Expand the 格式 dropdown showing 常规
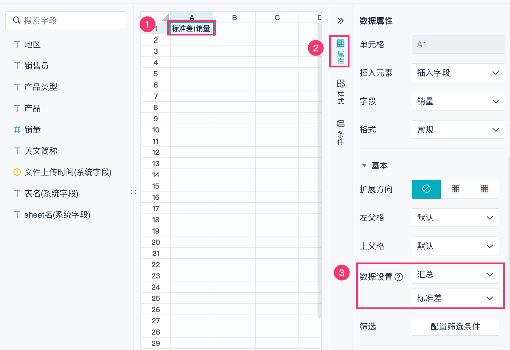The image size is (510, 350). [x=458, y=129]
